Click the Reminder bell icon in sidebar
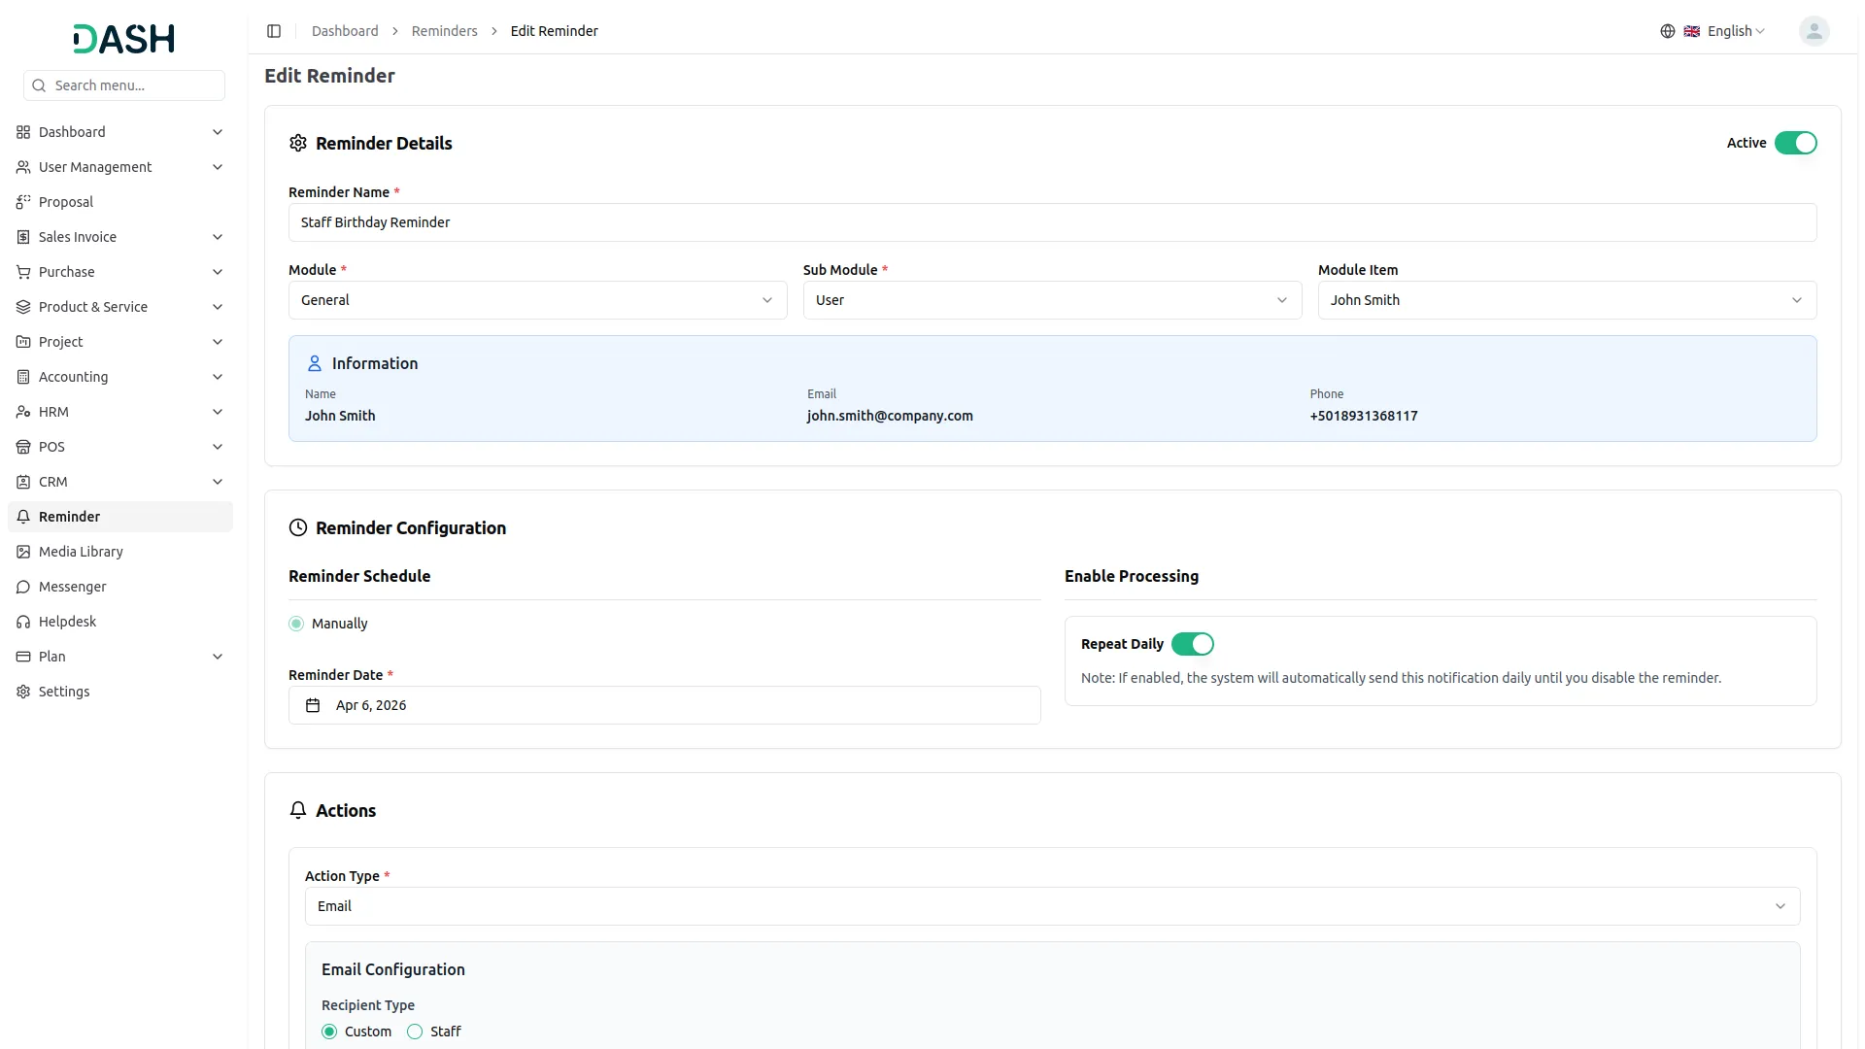1865x1049 pixels. pyautogui.click(x=23, y=517)
